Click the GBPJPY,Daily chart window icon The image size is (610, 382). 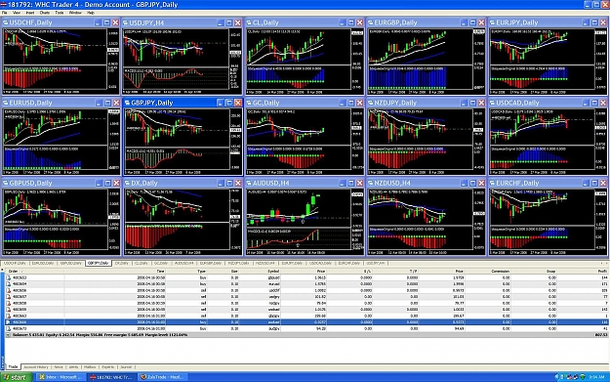[127, 103]
